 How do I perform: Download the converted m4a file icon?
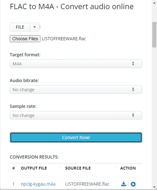tap(124, 184)
